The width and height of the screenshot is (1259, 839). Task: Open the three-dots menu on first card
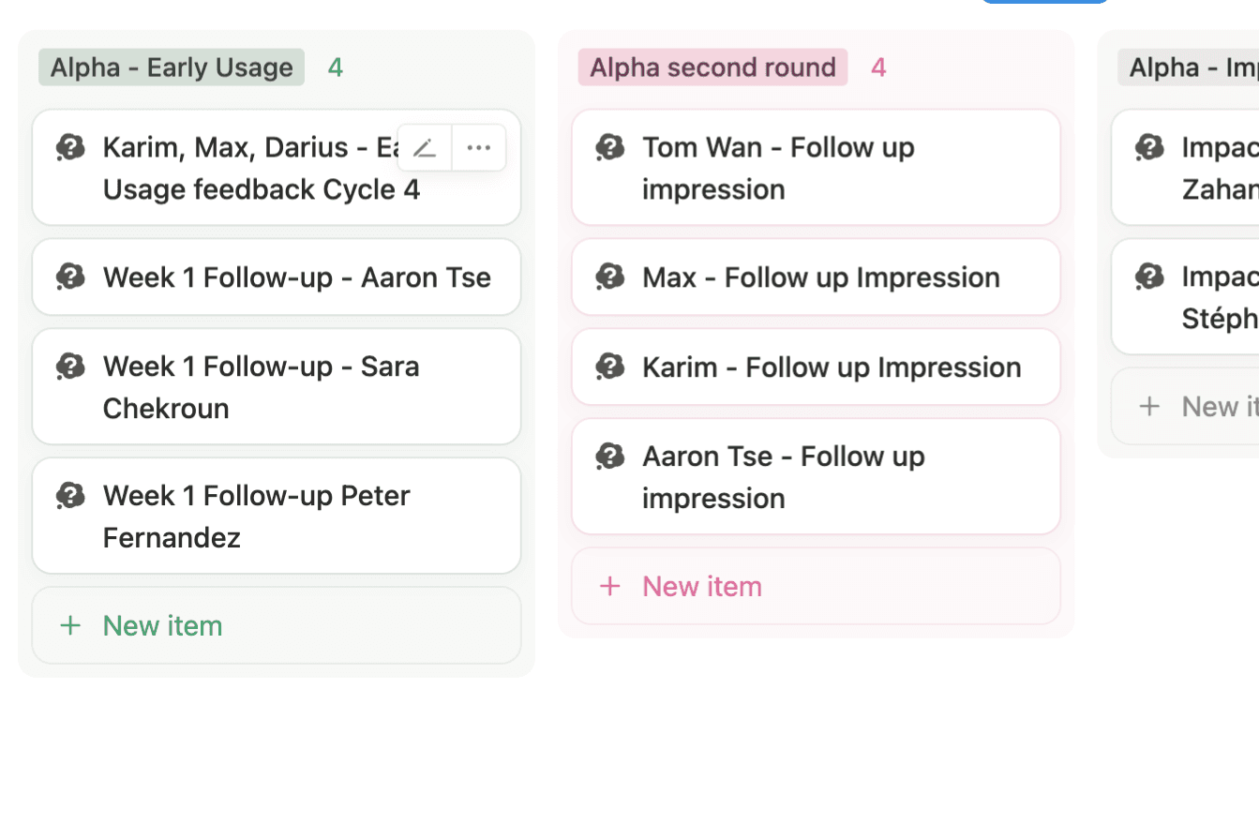coord(479,148)
